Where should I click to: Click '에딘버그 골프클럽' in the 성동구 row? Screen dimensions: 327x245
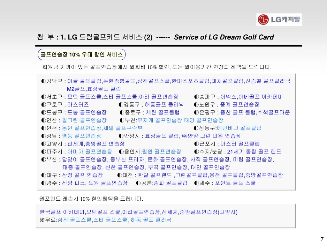pos(239,128)
